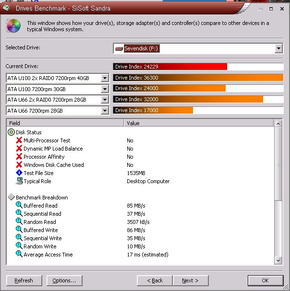Open the Selected Drive dropdown
The image size is (290, 291).
tap(278, 48)
